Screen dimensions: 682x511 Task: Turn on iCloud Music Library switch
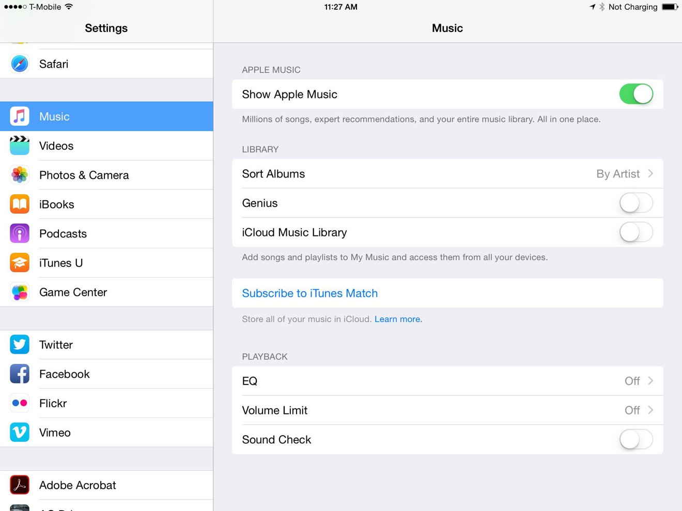(x=636, y=232)
